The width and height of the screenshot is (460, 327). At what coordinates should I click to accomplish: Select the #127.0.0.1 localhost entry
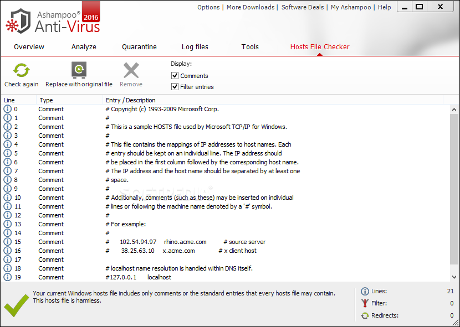click(x=138, y=277)
